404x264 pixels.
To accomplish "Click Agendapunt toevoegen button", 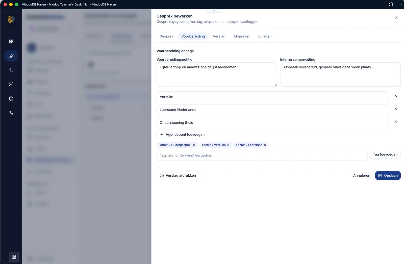I will tap(182, 135).
